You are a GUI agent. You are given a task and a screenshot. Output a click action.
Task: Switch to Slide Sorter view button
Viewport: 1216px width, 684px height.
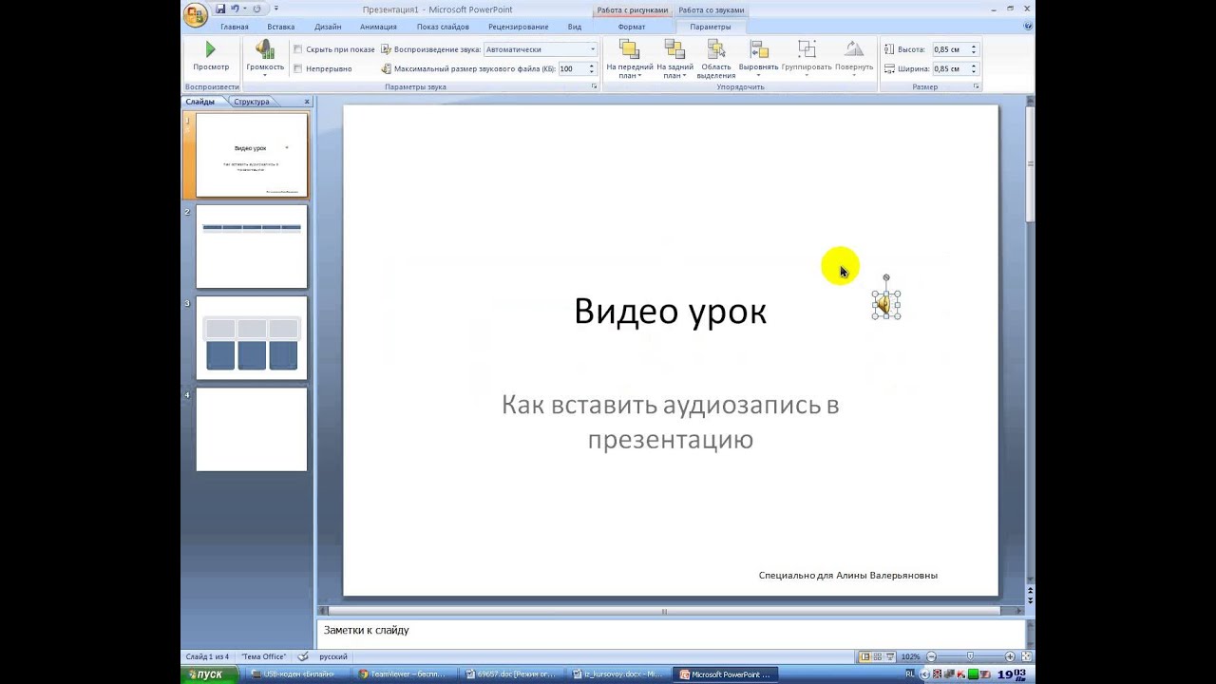click(x=878, y=656)
